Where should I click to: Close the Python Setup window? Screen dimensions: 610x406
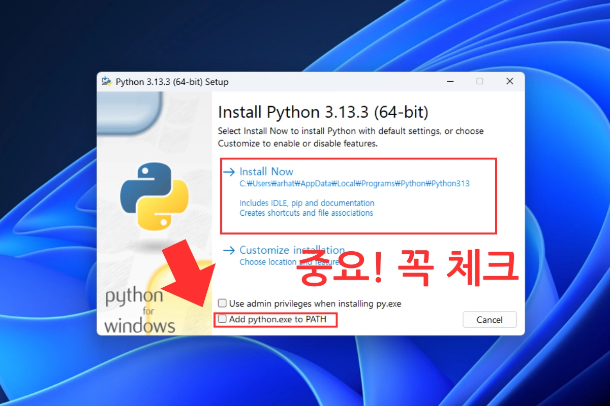(x=510, y=81)
